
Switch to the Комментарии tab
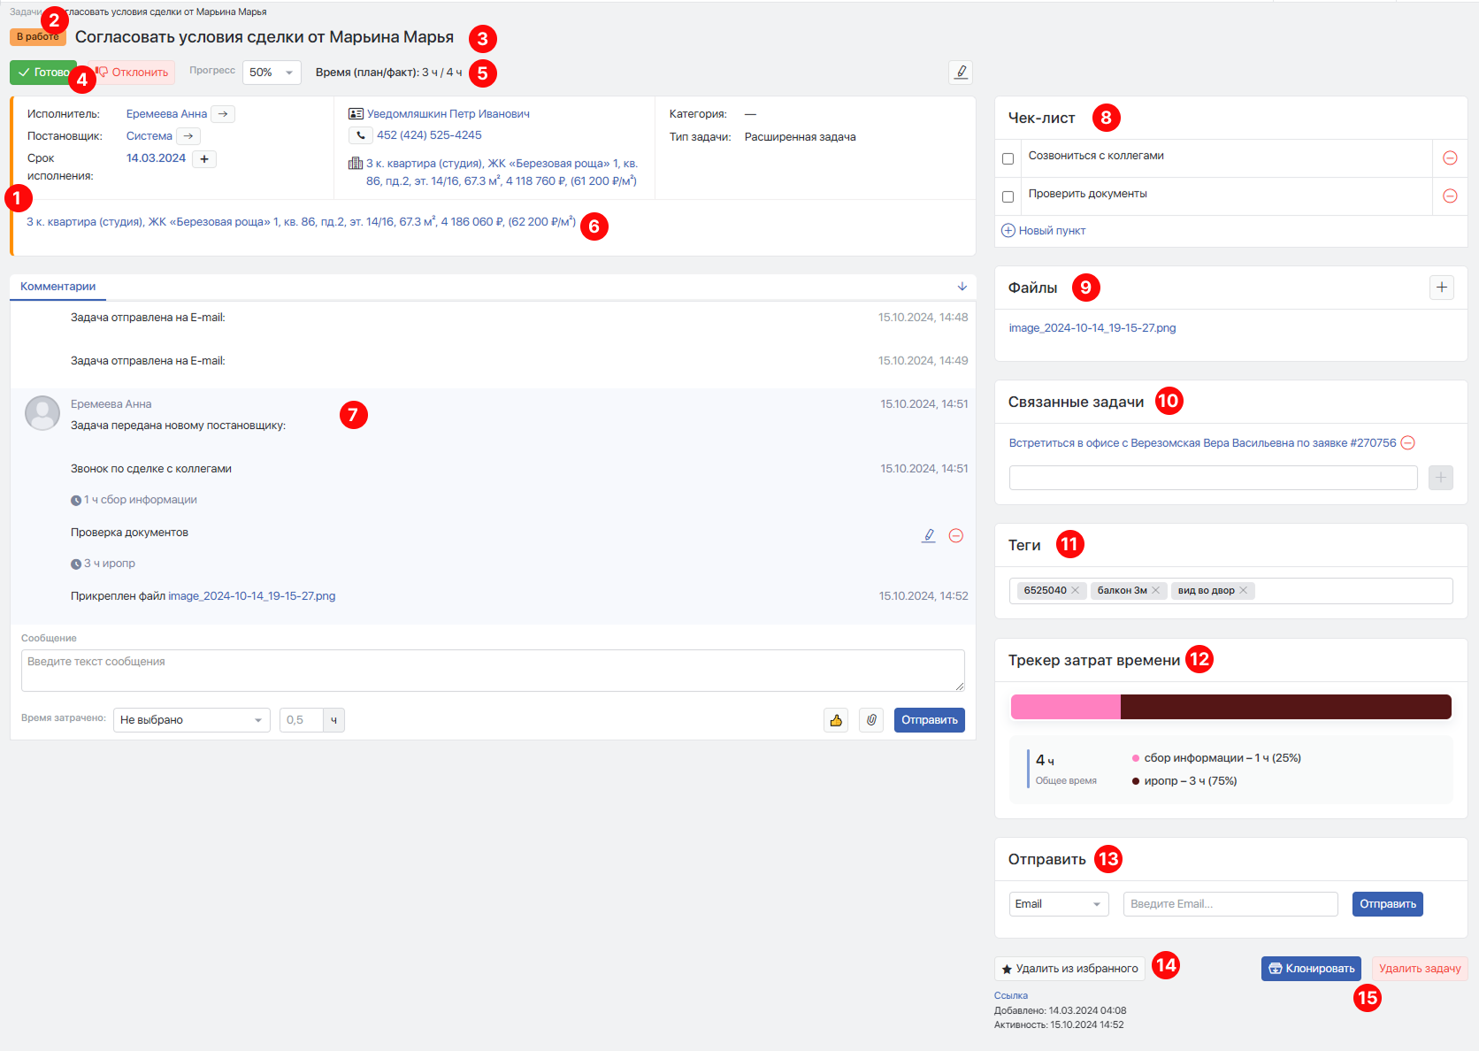coord(58,287)
